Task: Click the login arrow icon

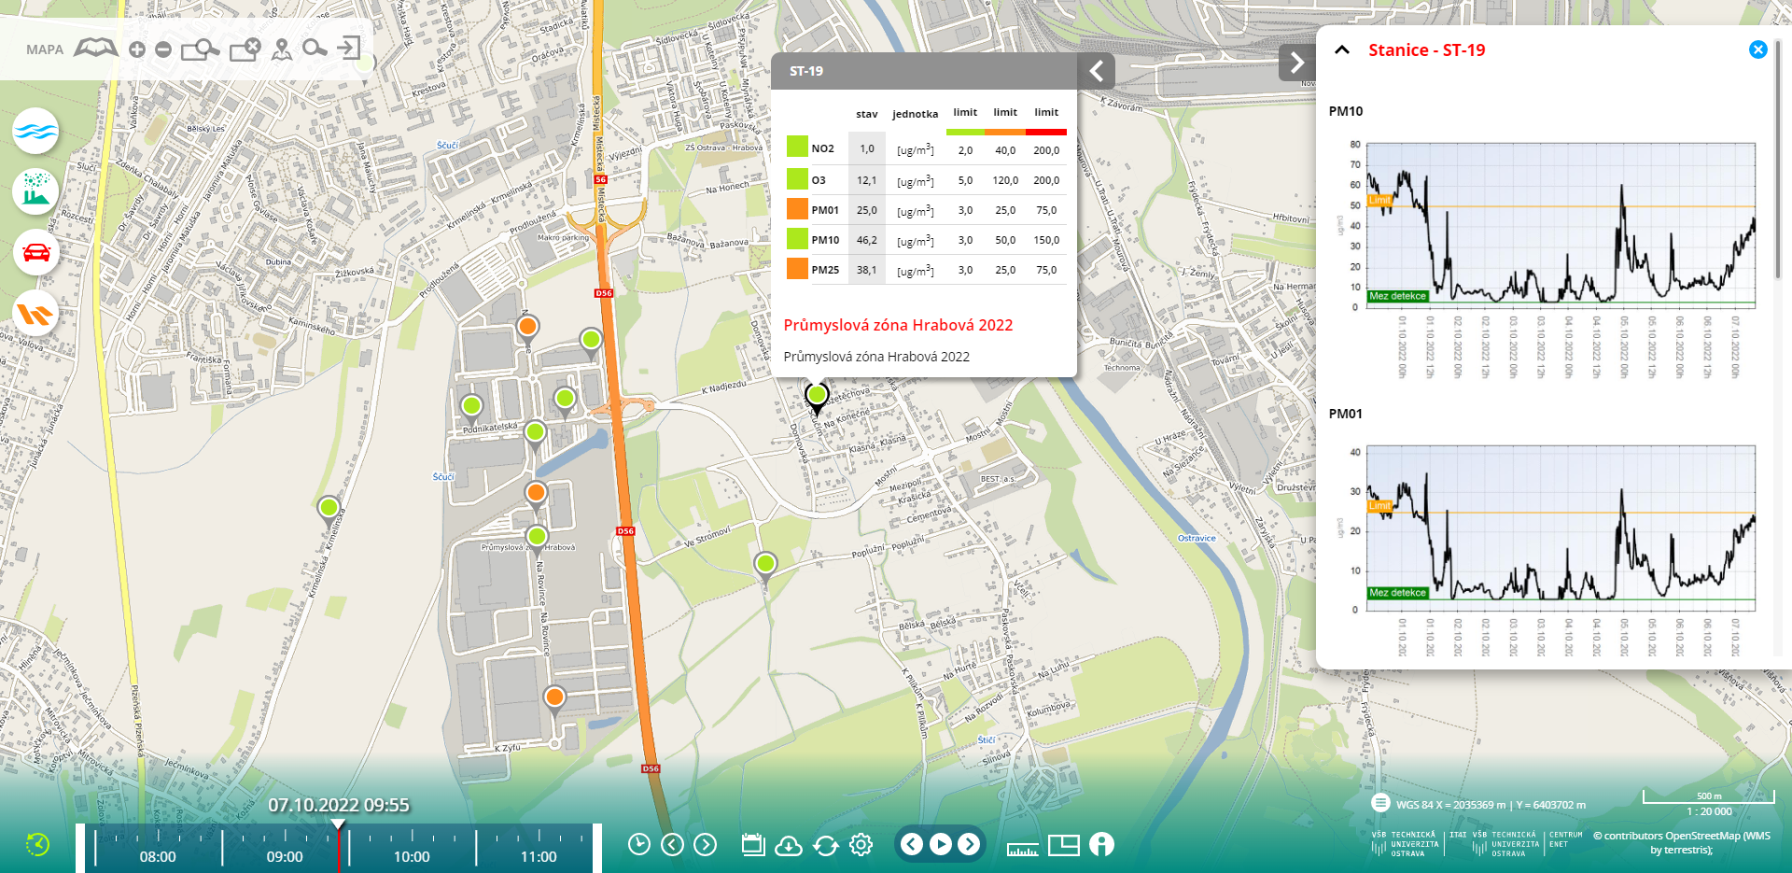Action: (349, 48)
